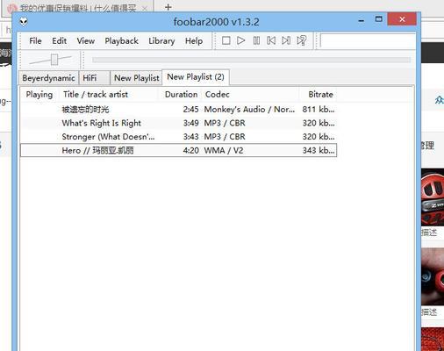
Task: Go to the previous track
Action: (271, 40)
